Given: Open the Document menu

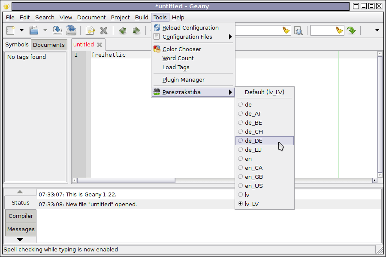Looking at the screenshot, I should tap(91, 18).
